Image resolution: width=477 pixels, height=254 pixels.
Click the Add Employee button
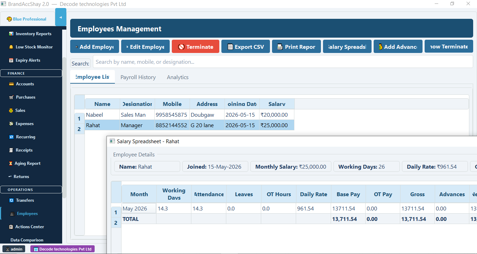[95, 47]
